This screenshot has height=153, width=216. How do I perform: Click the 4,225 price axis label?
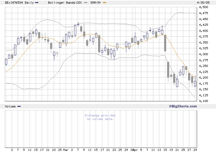pyautogui.click(x=204, y=72)
